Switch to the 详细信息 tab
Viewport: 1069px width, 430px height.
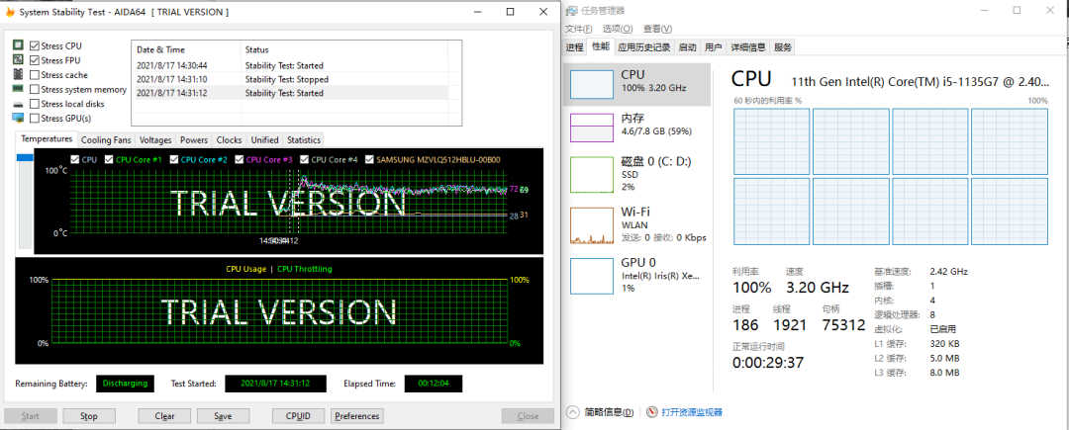click(748, 47)
